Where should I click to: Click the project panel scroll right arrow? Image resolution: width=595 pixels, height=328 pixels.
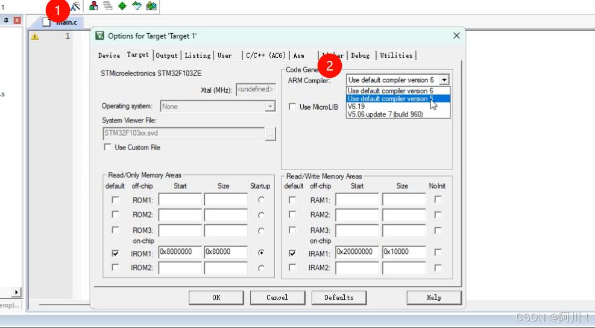tap(16, 292)
